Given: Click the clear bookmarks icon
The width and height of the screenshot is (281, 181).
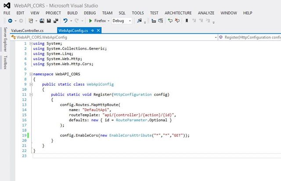Looking at the screenshot, I should [208, 21].
